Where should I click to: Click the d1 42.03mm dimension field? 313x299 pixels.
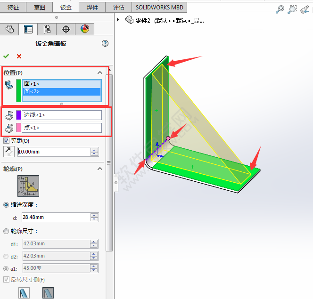(x=56, y=243)
